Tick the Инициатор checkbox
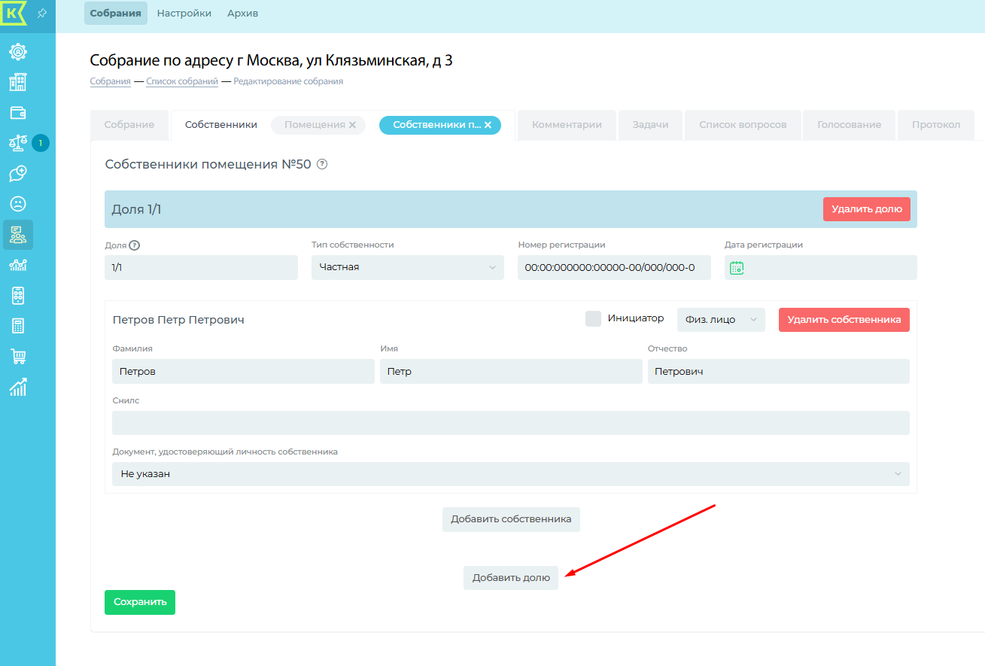Screen dimensions: 985x666 click(x=593, y=319)
